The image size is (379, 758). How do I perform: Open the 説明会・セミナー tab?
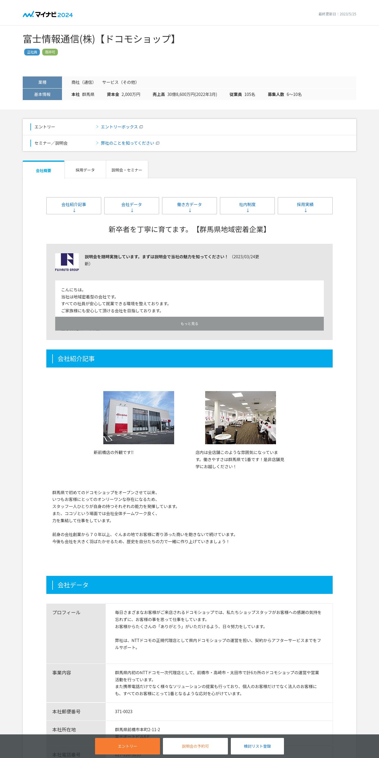pyautogui.click(x=127, y=170)
